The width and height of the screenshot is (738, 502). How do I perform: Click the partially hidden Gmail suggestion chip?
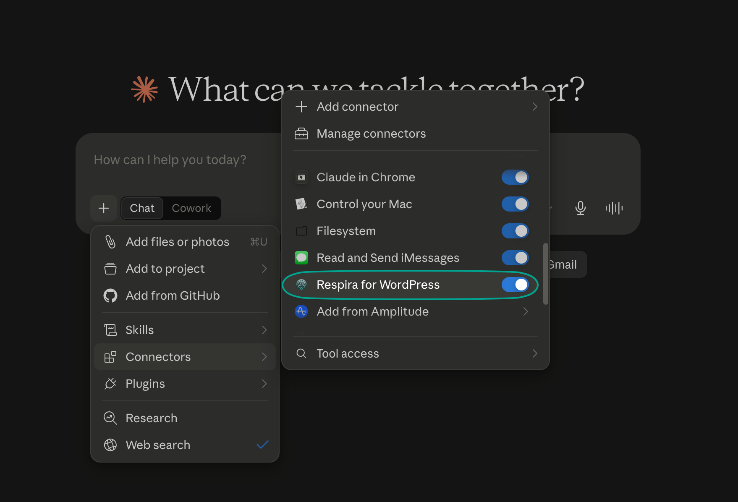[x=568, y=264]
